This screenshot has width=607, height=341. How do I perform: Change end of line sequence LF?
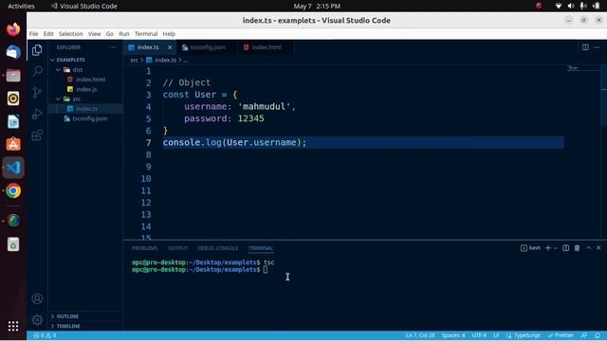tap(496, 335)
